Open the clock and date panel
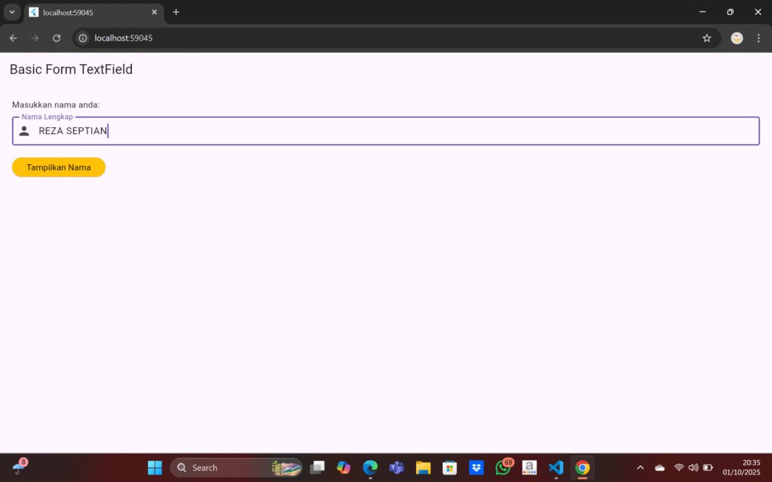This screenshot has width=772, height=482. [740, 468]
